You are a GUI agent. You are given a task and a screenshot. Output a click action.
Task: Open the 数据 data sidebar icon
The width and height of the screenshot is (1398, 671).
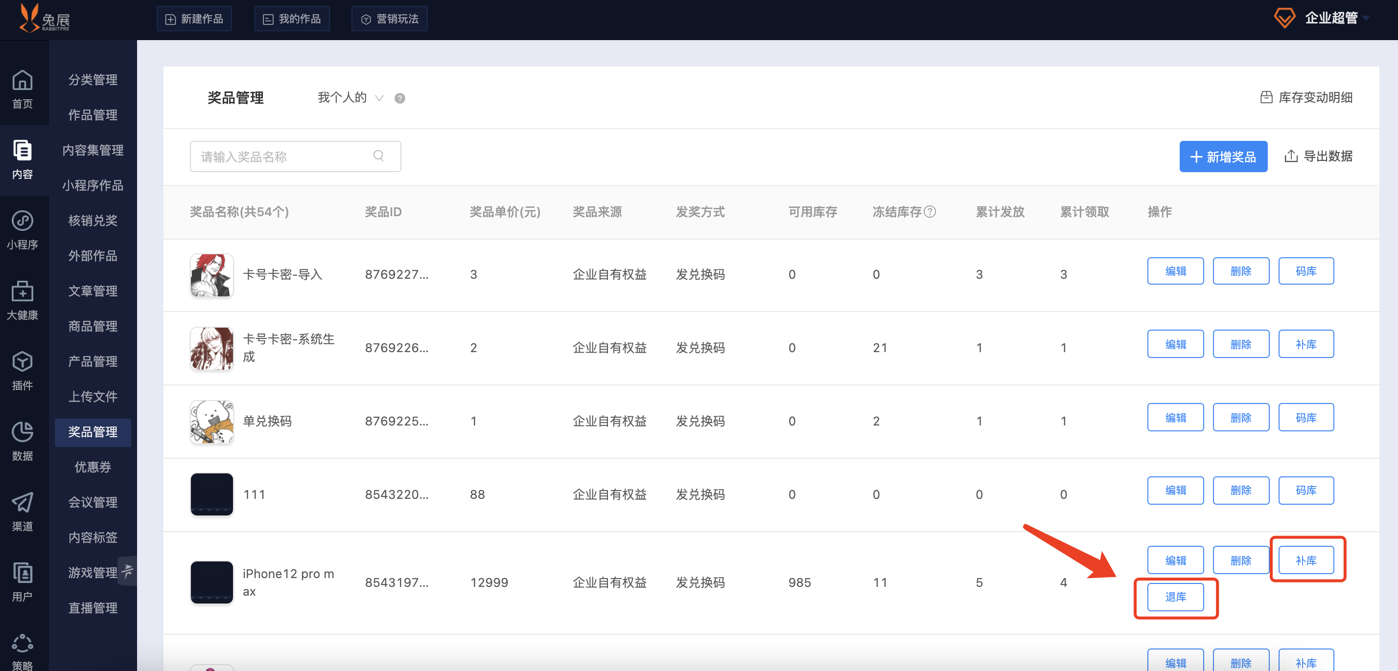pyautogui.click(x=22, y=441)
